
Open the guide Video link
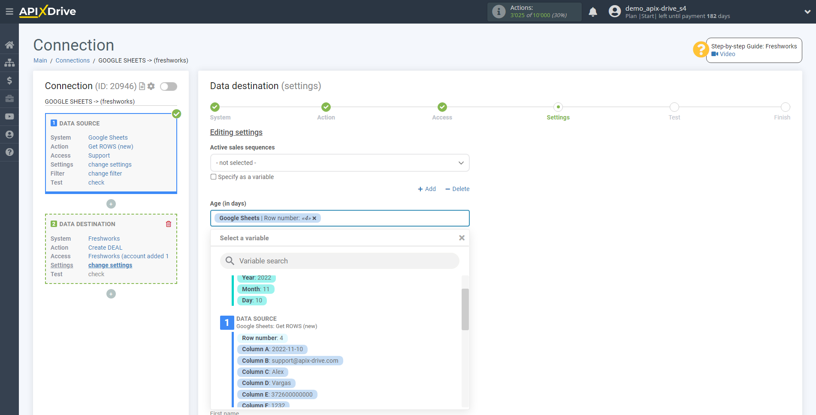[x=723, y=54]
